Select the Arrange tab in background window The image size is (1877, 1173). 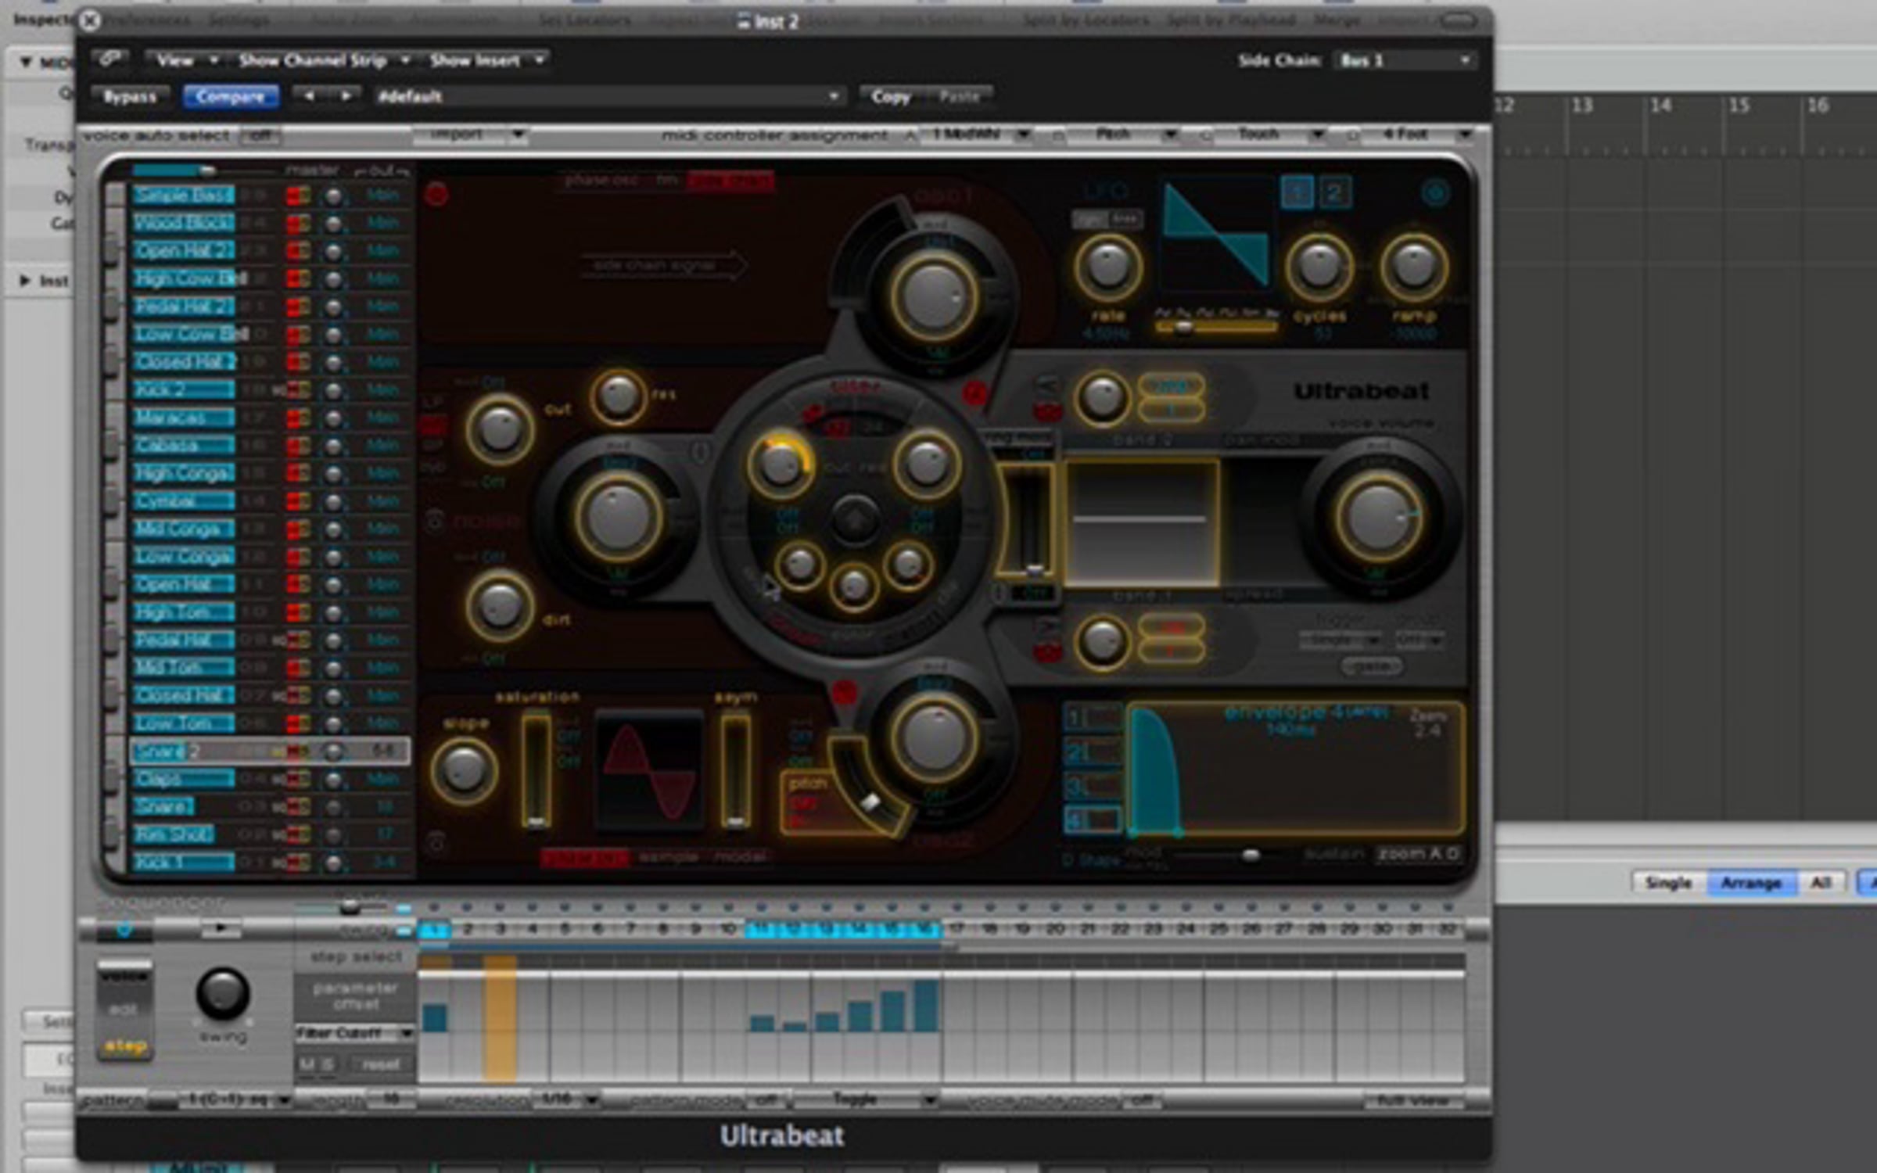(1750, 883)
